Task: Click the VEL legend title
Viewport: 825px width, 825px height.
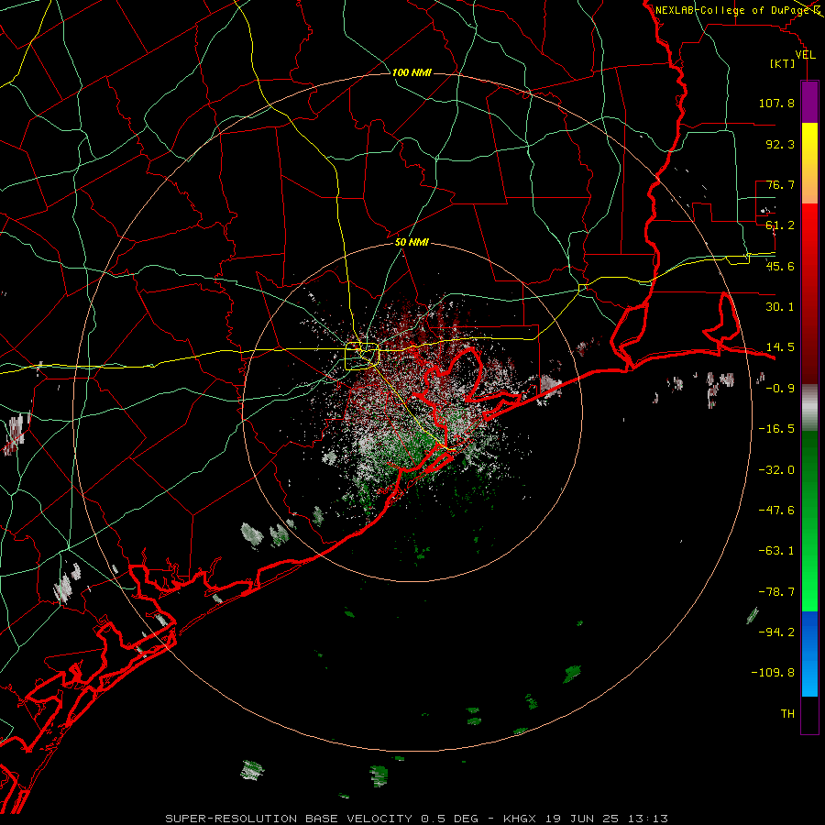Action: [805, 55]
